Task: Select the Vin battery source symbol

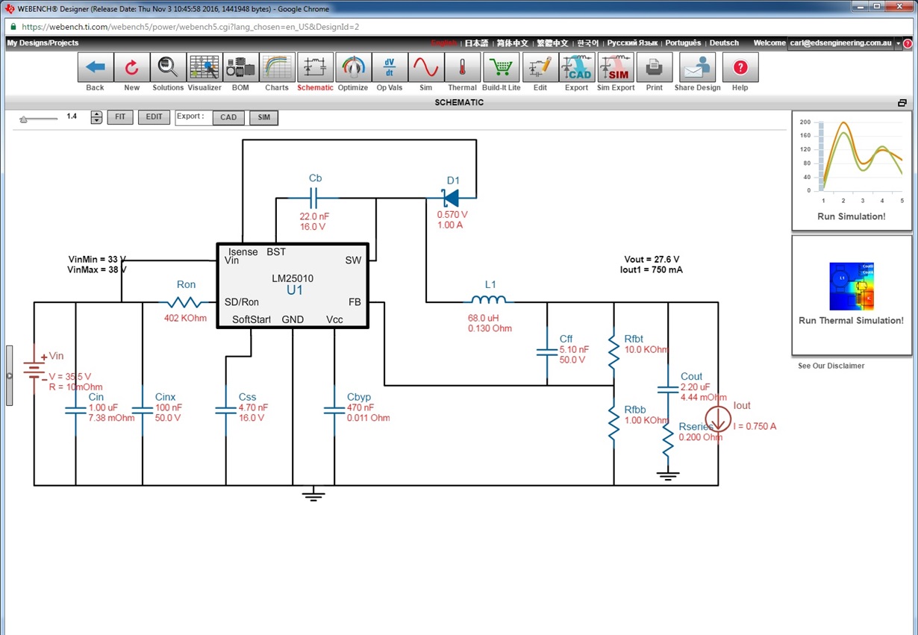Action: (34, 368)
